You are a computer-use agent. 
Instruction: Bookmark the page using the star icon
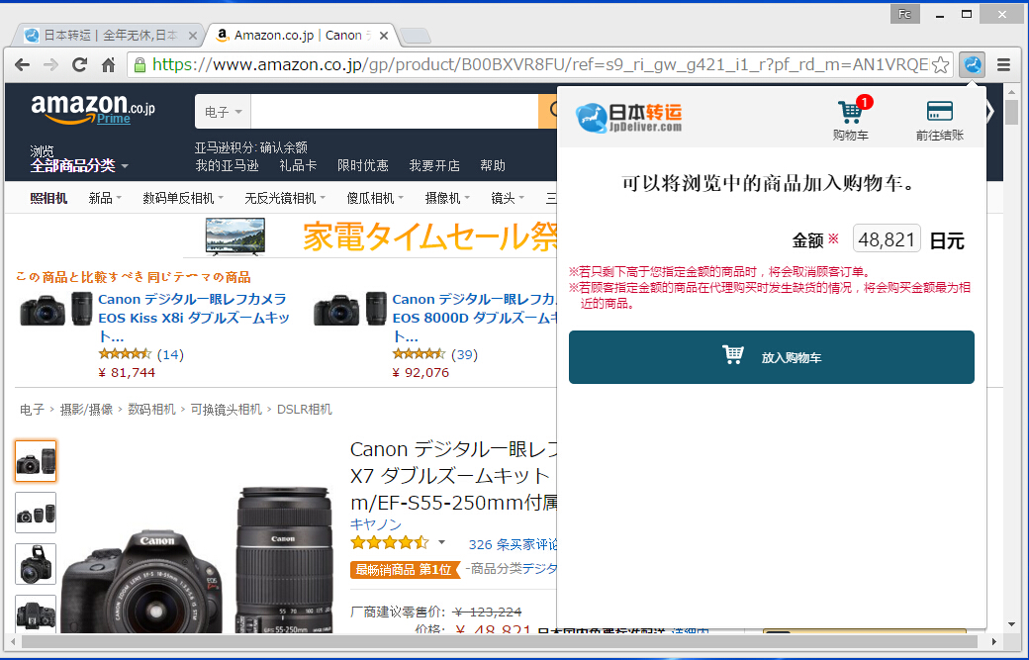pyautogui.click(x=939, y=65)
